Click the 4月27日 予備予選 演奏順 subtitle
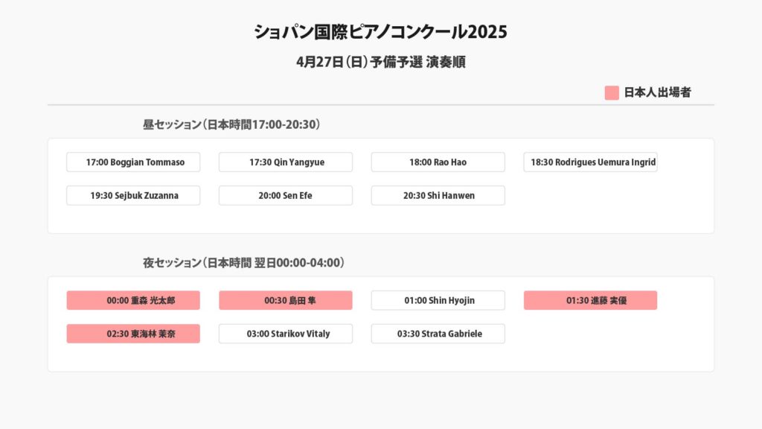The width and height of the screenshot is (762, 429). coord(380,63)
